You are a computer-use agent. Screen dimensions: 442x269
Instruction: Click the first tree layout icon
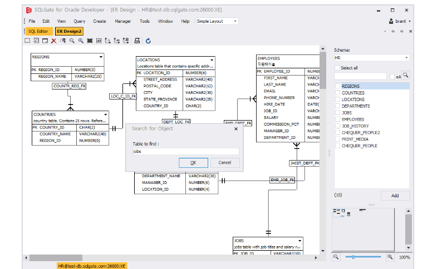[x=107, y=41]
